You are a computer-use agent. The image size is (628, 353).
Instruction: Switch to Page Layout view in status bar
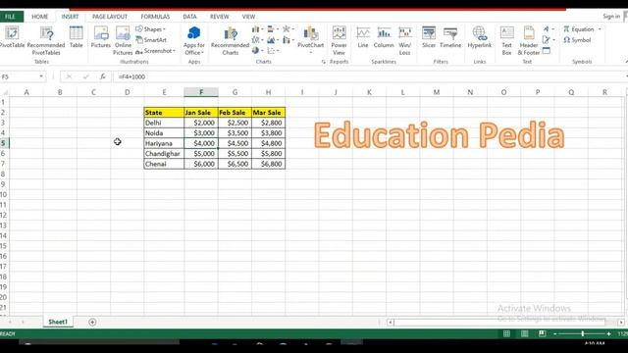tap(524, 333)
